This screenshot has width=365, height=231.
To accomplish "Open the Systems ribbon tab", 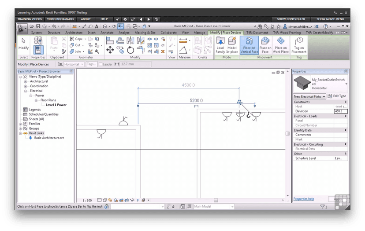I will pyautogui.click(x=37, y=33).
